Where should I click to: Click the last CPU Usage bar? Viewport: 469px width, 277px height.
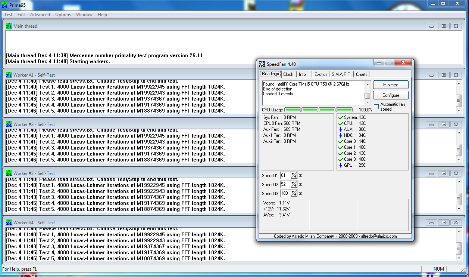[344, 110]
